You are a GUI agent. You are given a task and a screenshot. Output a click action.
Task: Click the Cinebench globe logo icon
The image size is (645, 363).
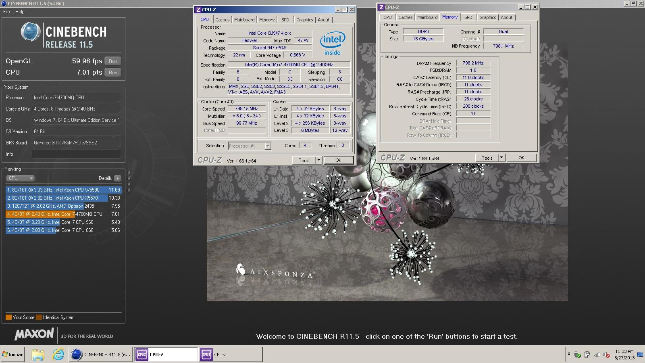(30, 32)
